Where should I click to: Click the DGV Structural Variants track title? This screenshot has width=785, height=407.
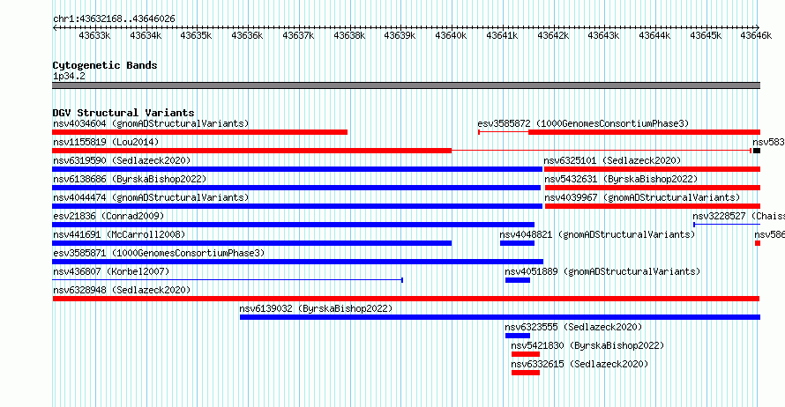[123, 113]
